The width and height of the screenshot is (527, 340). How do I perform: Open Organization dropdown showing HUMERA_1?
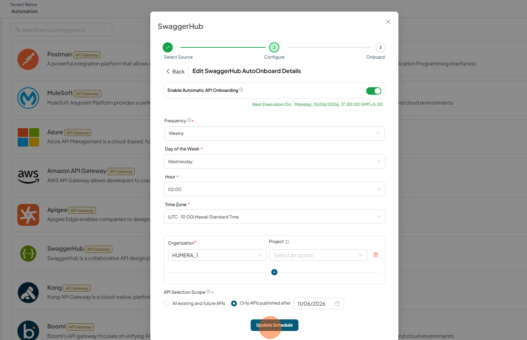click(217, 255)
